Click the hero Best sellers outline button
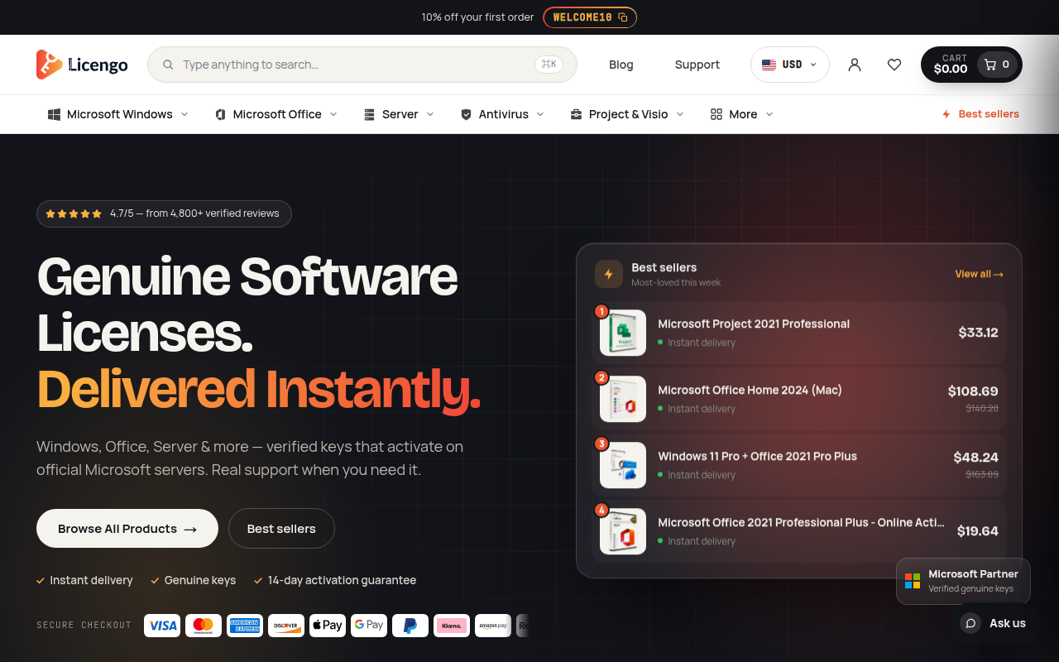This screenshot has height=662, width=1059. click(281, 529)
